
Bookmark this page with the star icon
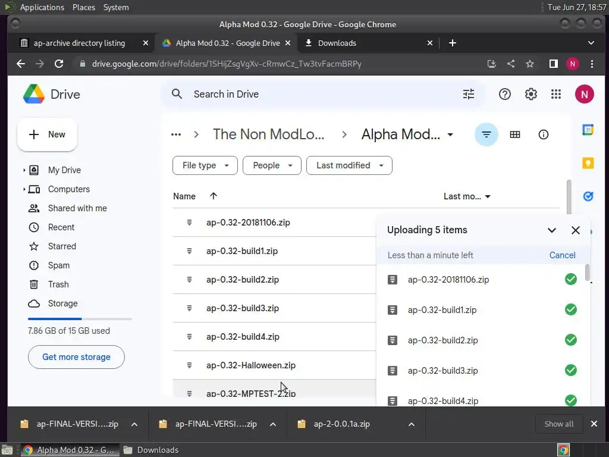coord(530,64)
